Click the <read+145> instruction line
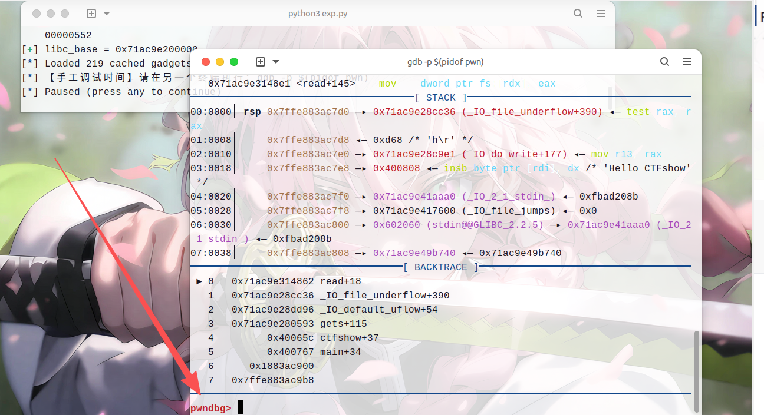Image resolution: width=764 pixels, height=415 pixels. point(381,84)
